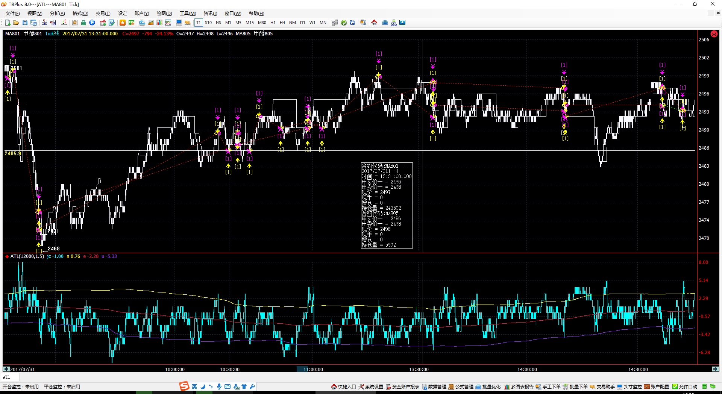The width and height of the screenshot is (722, 394).
Task: Click the red sad face connection icon
Action: tap(714, 34)
